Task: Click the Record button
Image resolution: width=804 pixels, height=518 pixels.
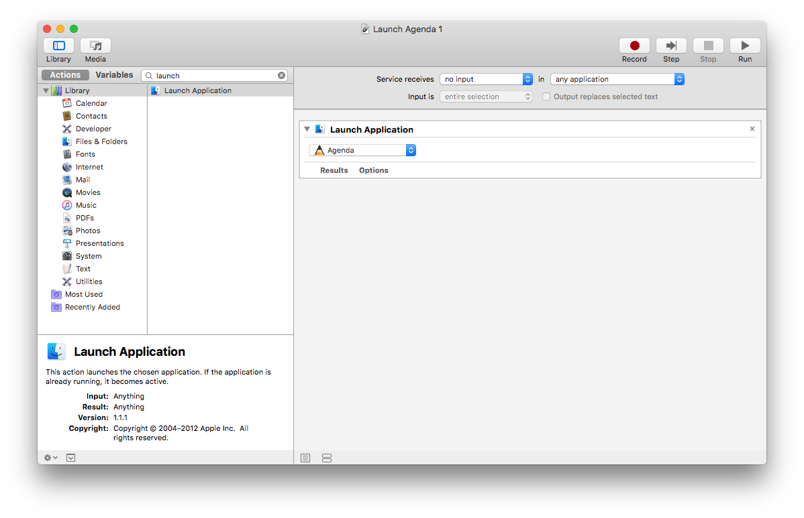Action: pos(634,46)
